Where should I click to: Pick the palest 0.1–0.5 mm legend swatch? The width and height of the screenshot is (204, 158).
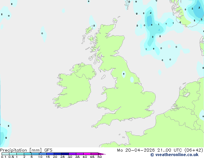coord(5,154)
